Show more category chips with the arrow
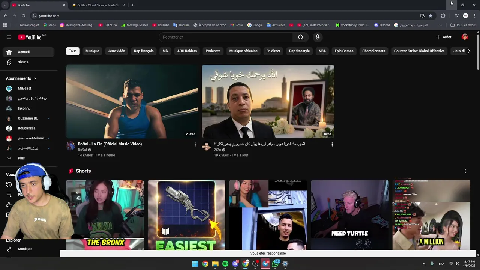This screenshot has height=270, width=480. click(469, 51)
